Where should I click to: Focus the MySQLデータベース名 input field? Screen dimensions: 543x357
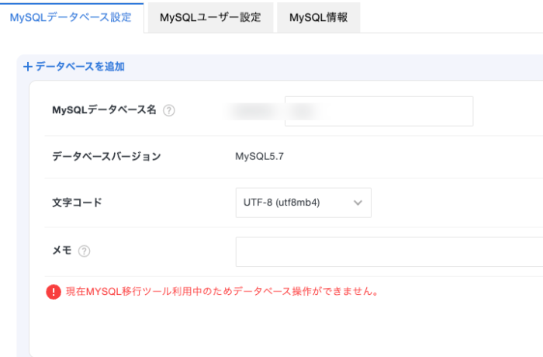tap(379, 111)
